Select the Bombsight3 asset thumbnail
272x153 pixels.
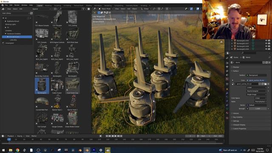click(x=42, y=86)
